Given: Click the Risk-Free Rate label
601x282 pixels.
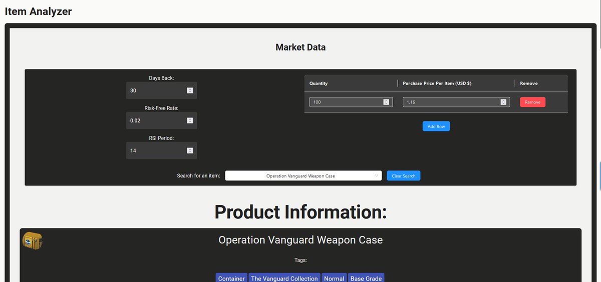Looking at the screenshot, I should tap(161, 108).
